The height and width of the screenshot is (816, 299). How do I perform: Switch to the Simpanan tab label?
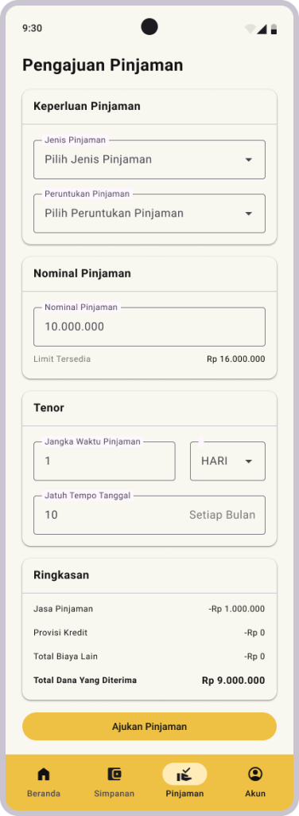coord(115,794)
